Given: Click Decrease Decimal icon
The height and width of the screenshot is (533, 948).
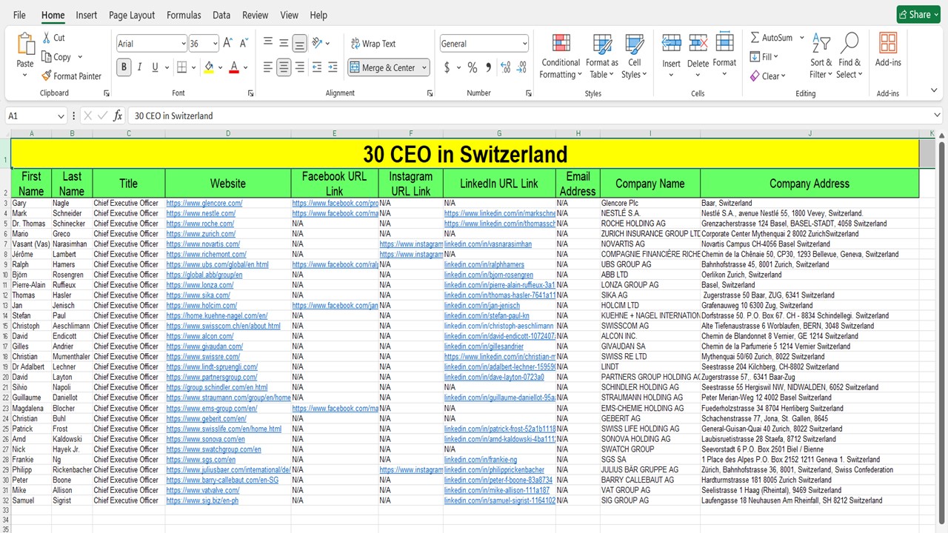Looking at the screenshot, I should point(522,67).
